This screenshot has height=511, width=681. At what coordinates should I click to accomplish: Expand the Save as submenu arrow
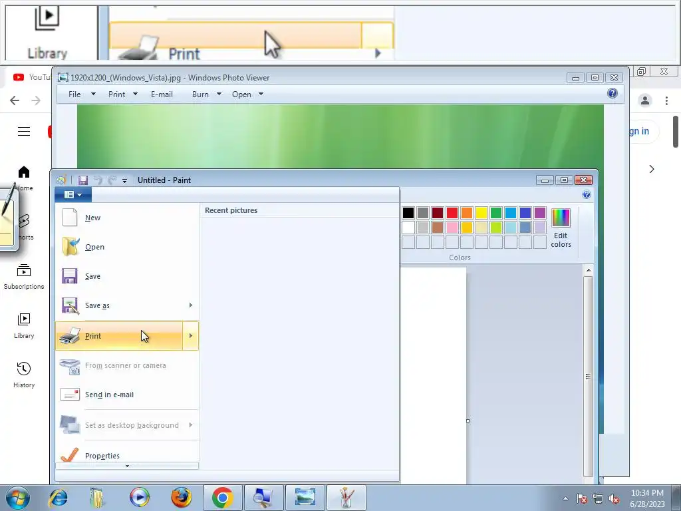coord(191,305)
